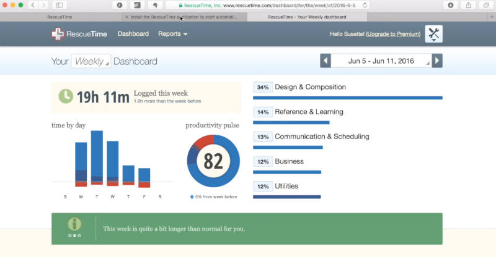
Task: Select the Your Weekly dashboard tab
Action: [307, 17]
